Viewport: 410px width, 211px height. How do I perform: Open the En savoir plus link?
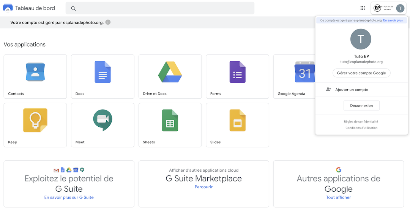pyautogui.click(x=393, y=20)
